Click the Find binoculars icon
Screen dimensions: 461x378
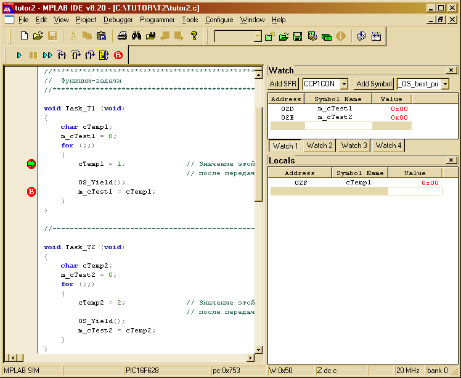(136, 36)
